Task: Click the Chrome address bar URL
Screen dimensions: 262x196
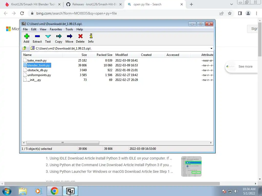Action: [76, 13]
